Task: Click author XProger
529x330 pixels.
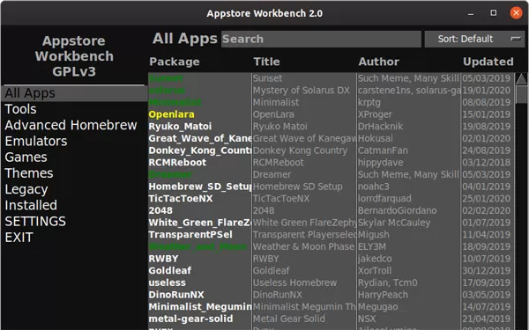Action: coord(375,114)
